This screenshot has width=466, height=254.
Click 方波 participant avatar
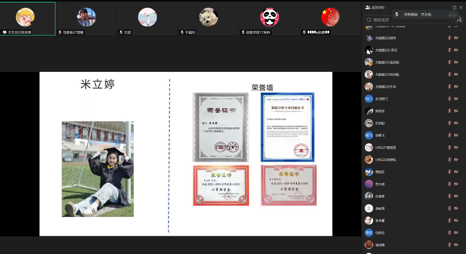pos(147,17)
